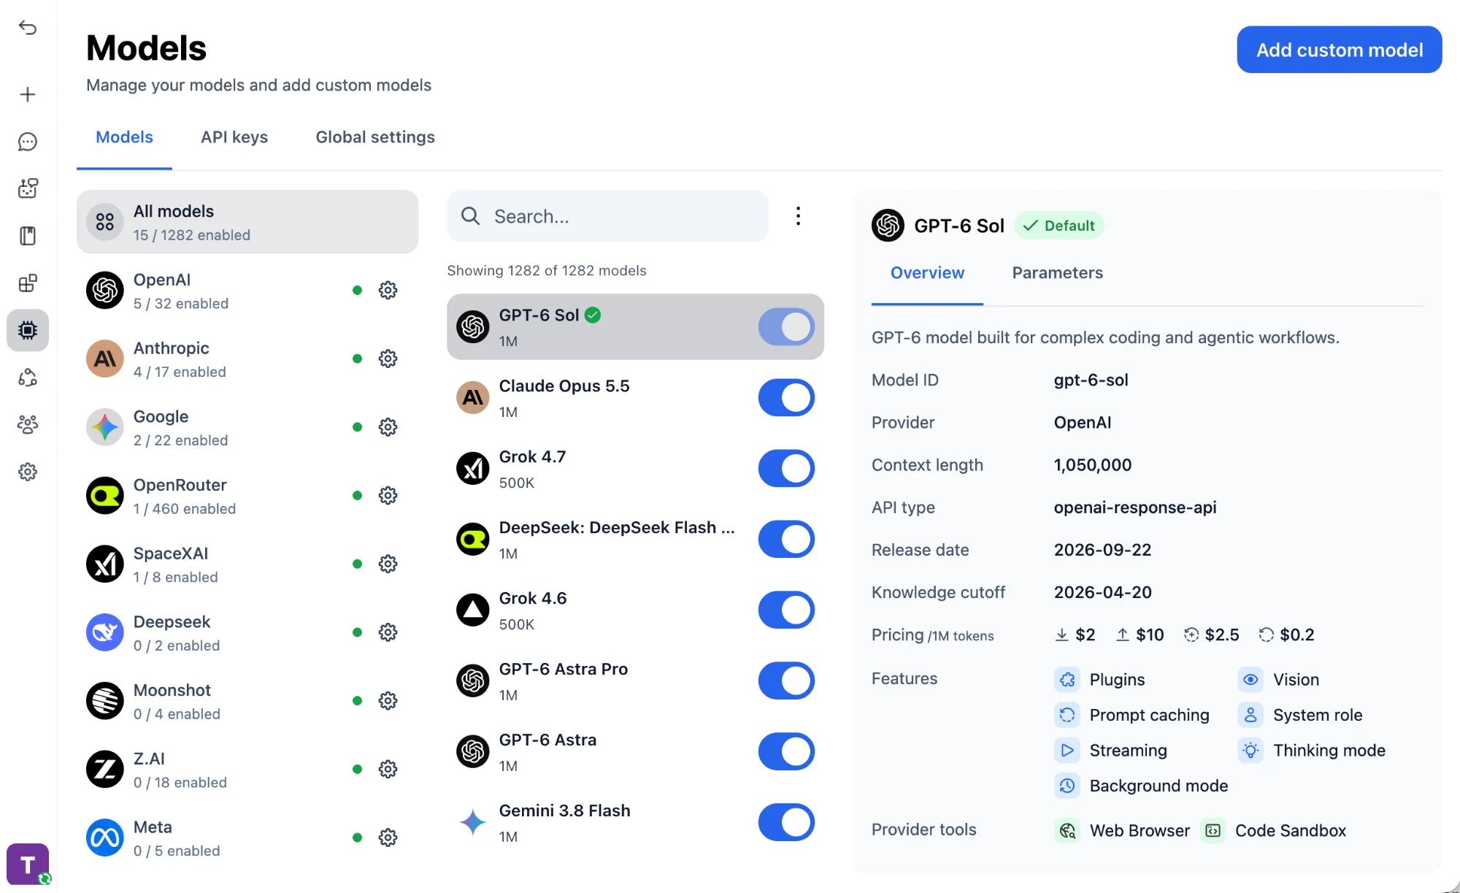
Task: Switch to the Parameters tab
Action: 1057,273
